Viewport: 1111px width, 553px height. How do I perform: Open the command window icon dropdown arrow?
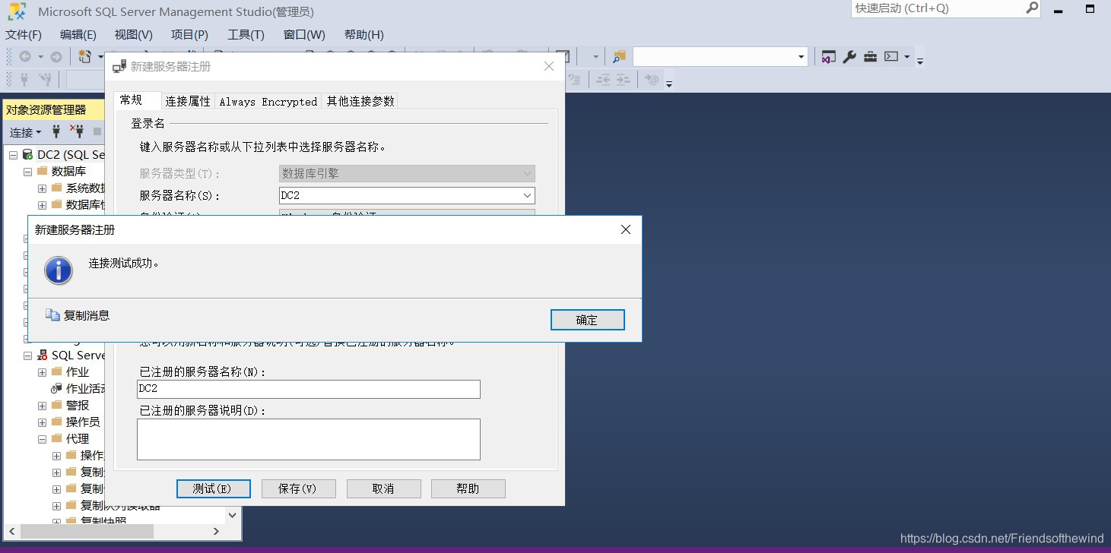click(x=907, y=57)
